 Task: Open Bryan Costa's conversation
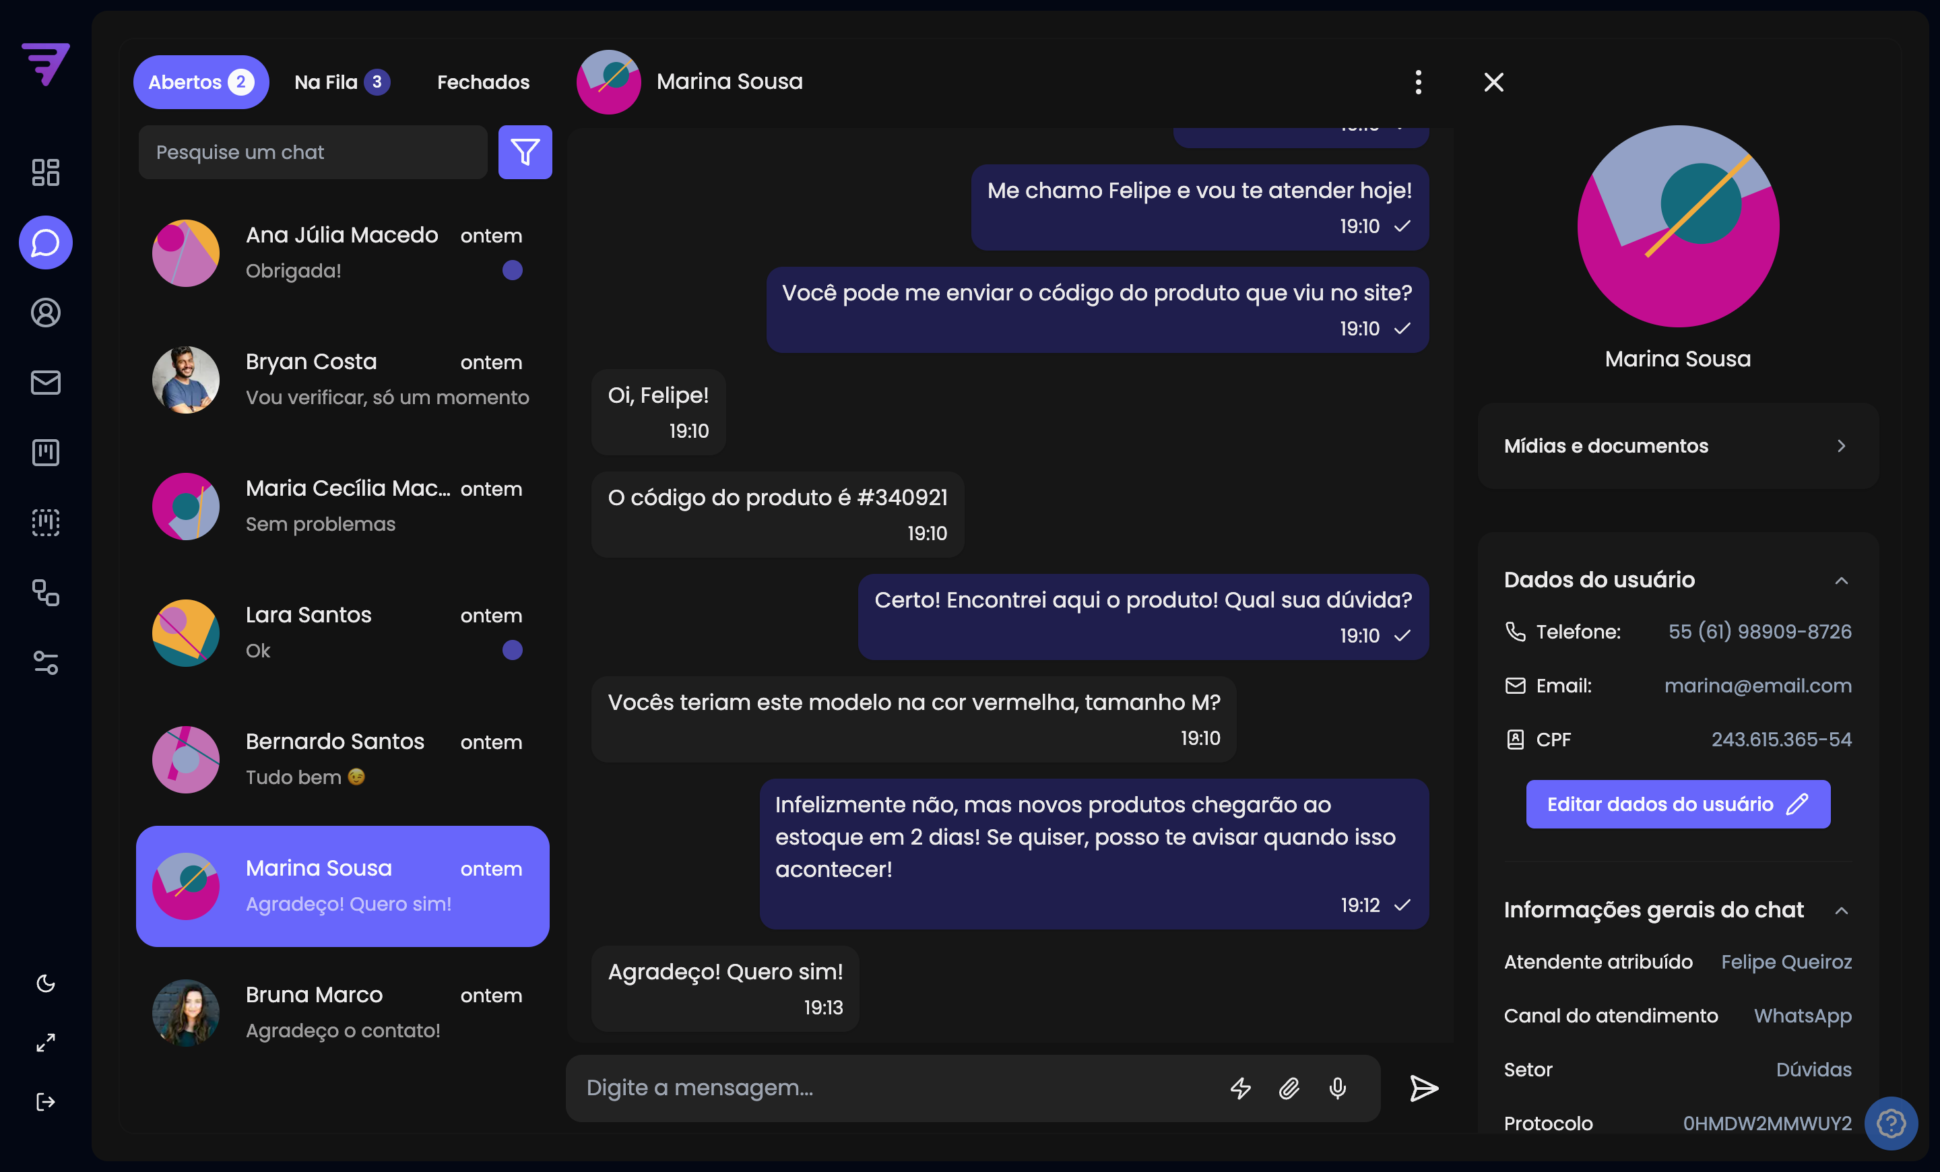coord(342,379)
